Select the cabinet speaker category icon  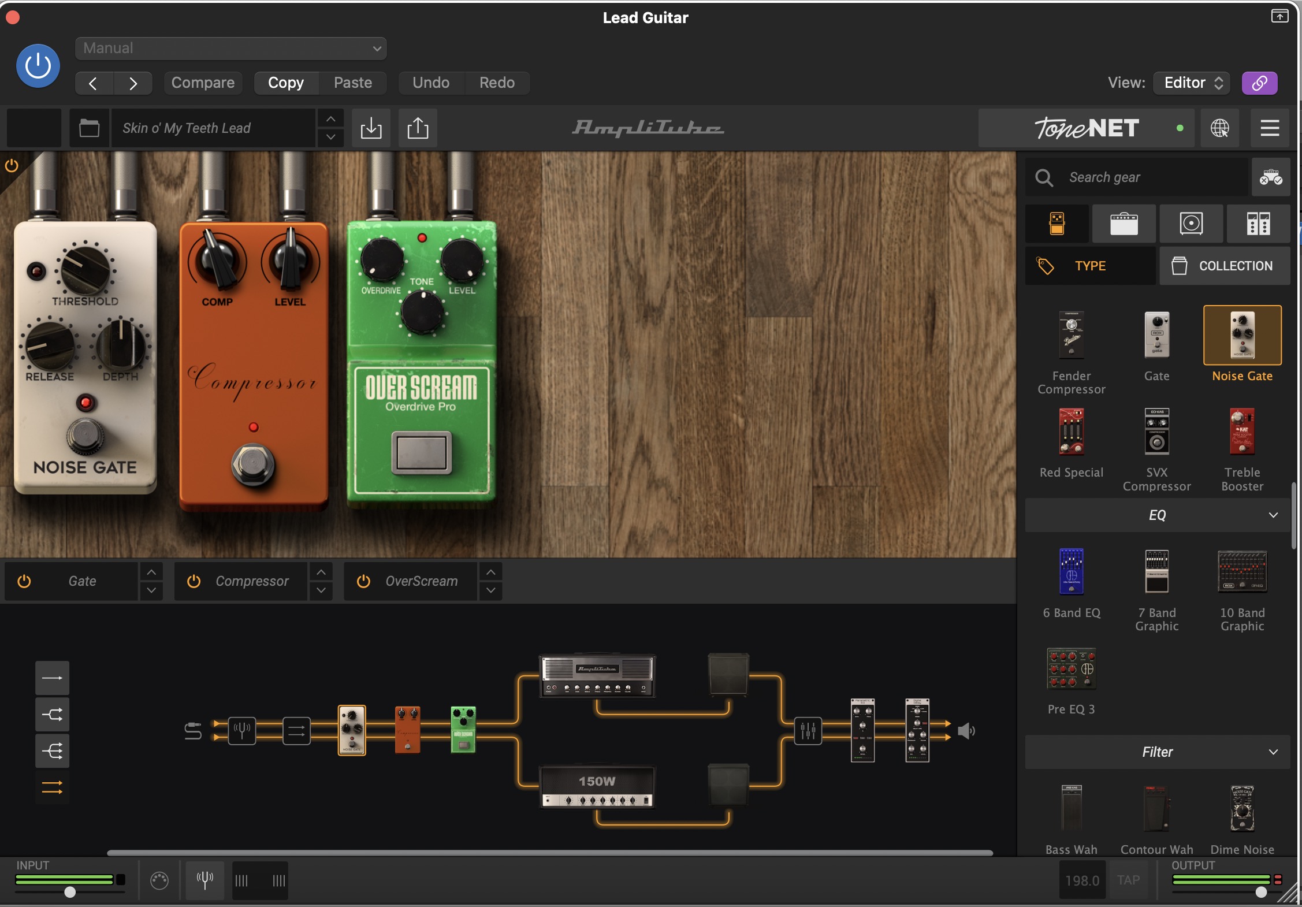click(1191, 223)
